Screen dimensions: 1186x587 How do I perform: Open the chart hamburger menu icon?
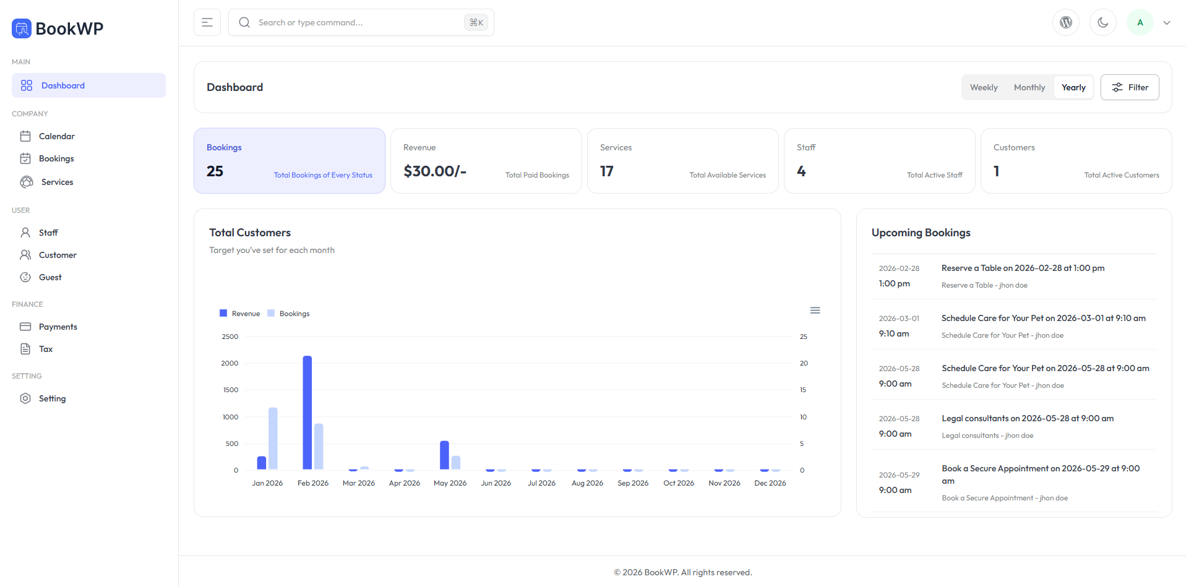point(815,311)
